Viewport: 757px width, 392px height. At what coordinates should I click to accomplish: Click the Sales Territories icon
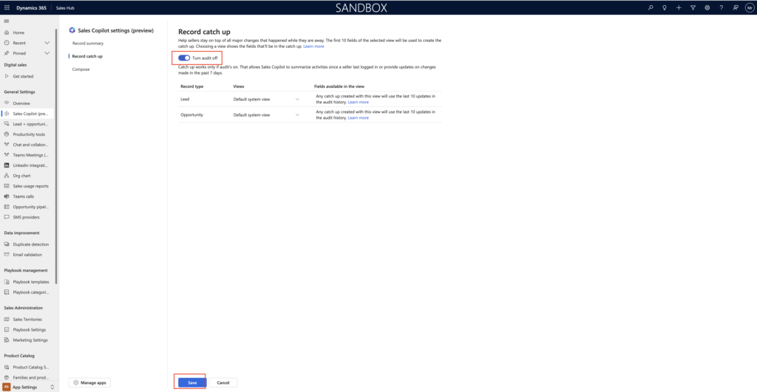7,319
